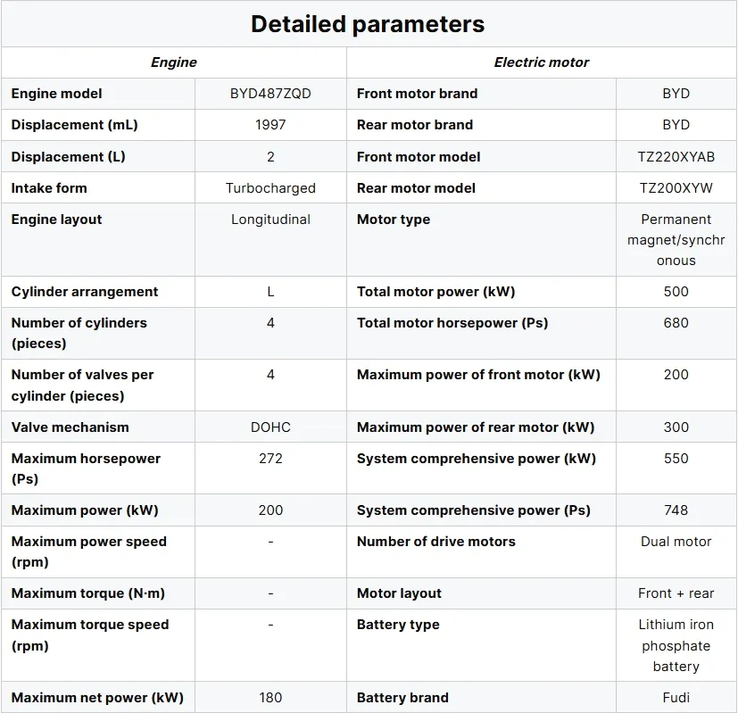Click the TZ200XYW rear motor model
Screen dimensions: 738x713
click(x=676, y=188)
